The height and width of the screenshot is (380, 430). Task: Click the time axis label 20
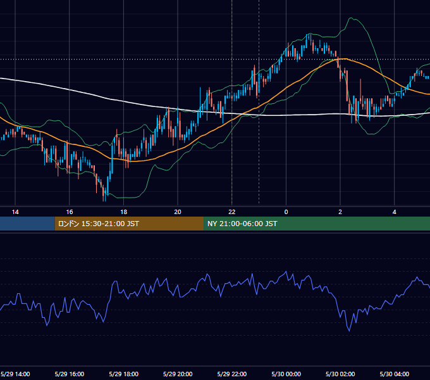pos(178,212)
